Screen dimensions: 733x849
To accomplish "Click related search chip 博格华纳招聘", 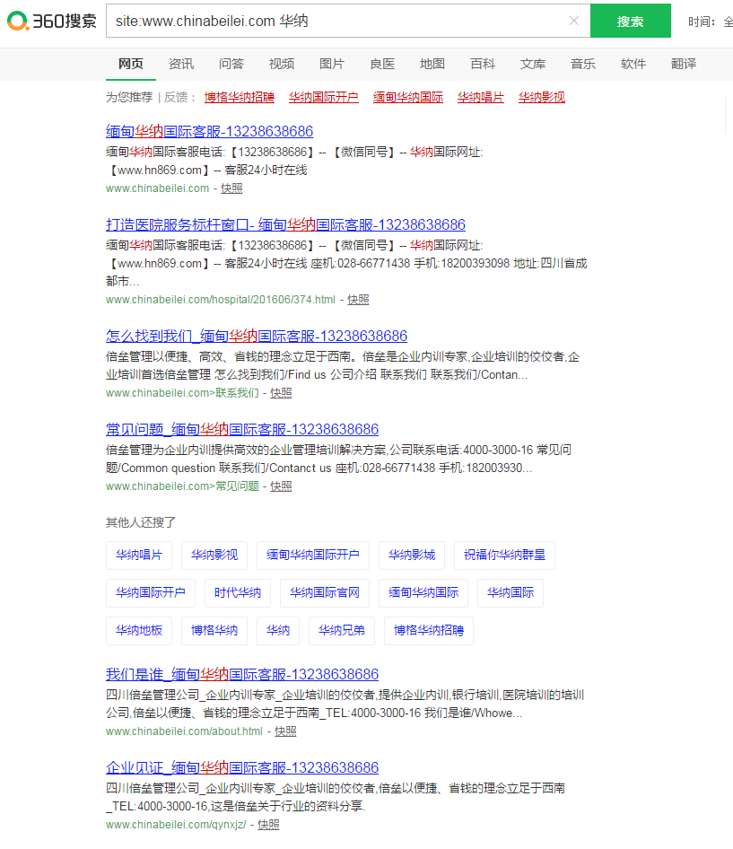I will click(x=429, y=631).
